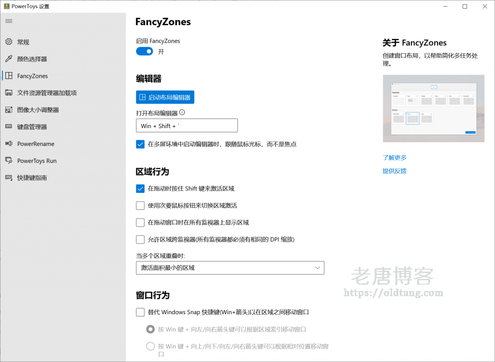Click the 启动布局编辑器 button
The image size is (495, 362).
tap(165, 97)
